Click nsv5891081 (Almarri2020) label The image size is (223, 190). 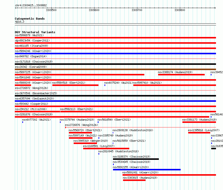pyautogui.click(x=140, y=172)
